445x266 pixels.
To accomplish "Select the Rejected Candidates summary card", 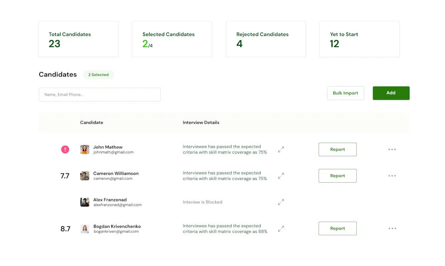I will (266, 39).
